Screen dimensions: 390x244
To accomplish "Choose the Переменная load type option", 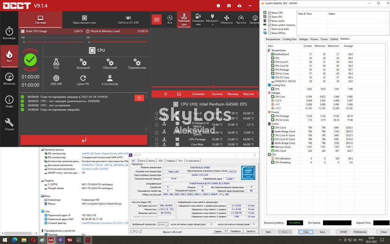I will click(137, 64).
